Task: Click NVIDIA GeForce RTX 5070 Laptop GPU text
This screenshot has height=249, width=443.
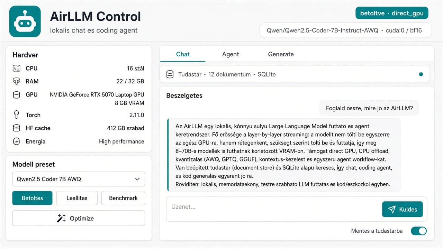Action: point(97,94)
